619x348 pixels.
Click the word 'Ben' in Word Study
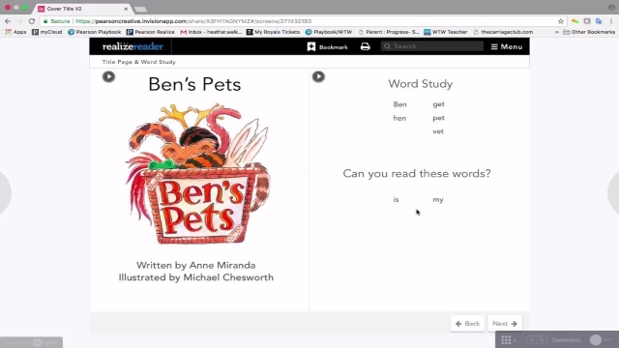pyautogui.click(x=399, y=104)
